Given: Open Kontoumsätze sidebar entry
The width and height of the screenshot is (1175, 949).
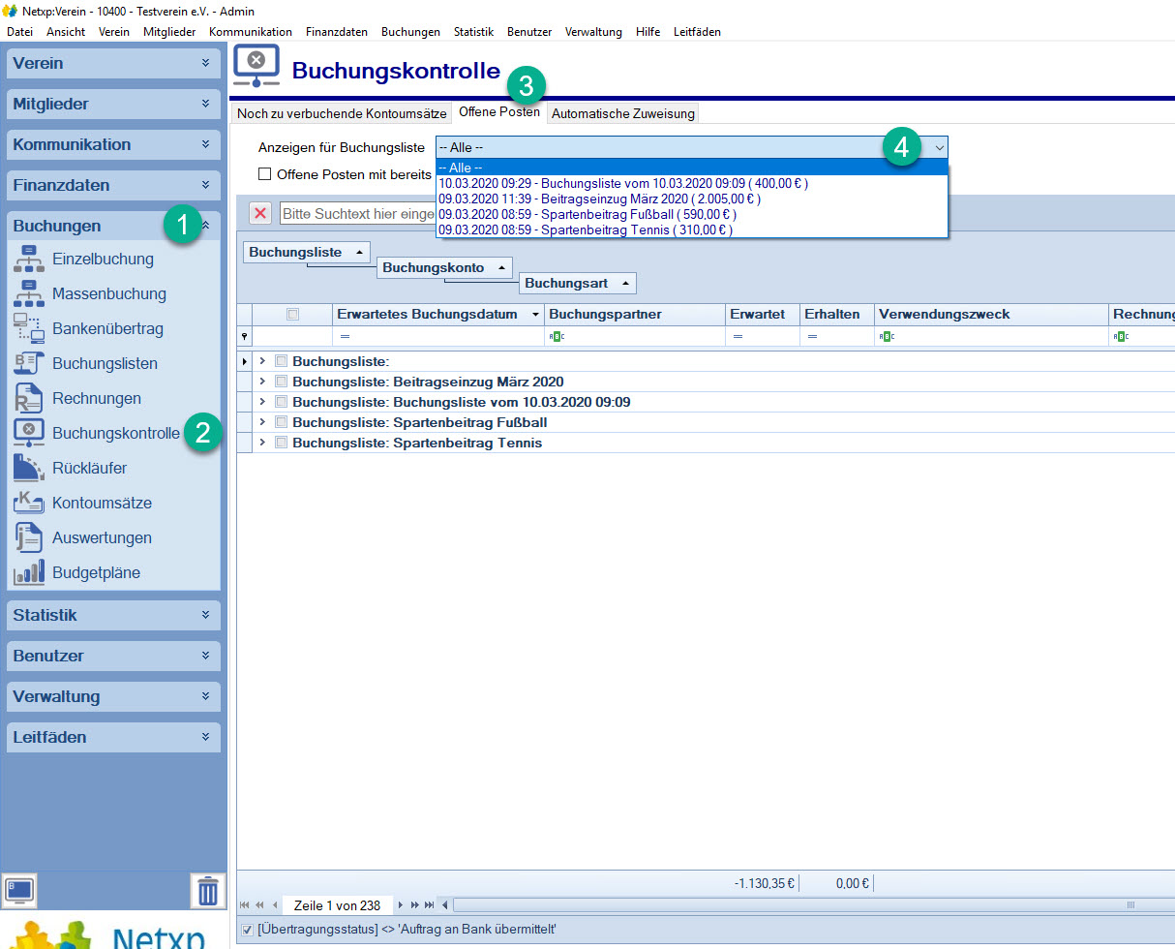Looking at the screenshot, I should click(102, 503).
